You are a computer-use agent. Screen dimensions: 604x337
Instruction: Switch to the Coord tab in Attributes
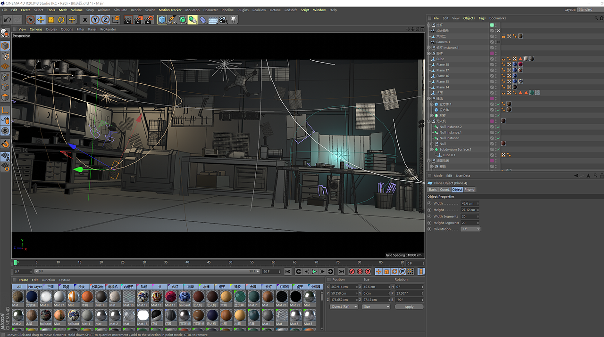(445, 190)
